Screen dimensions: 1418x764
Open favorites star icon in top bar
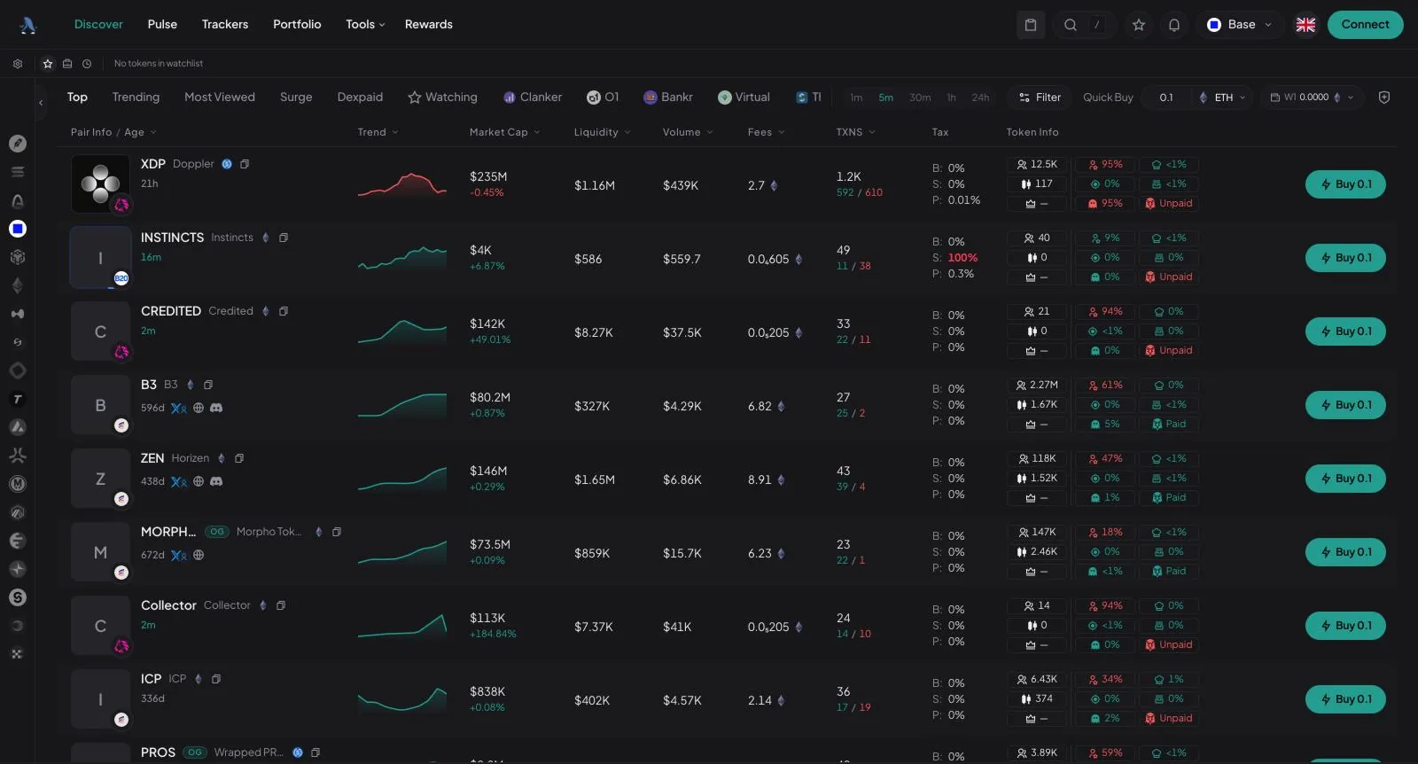(x=1139, y=25)
